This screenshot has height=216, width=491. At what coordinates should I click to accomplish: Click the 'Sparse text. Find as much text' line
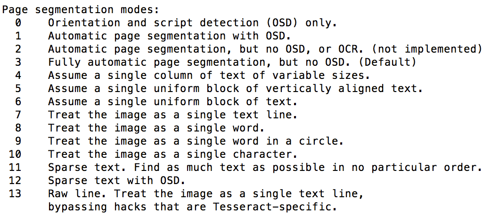[265, 167]
